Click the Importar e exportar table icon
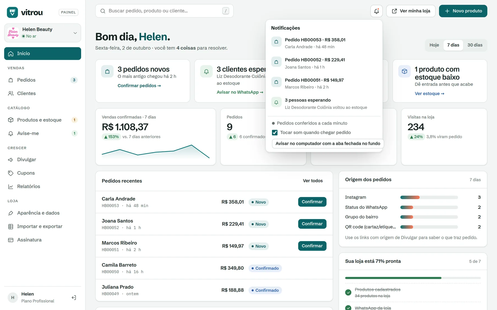The image size is (497, 310). click(x=11, y=227)
